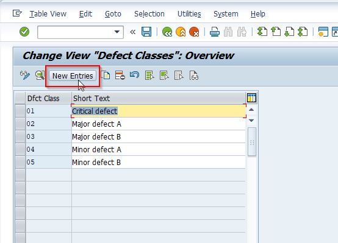Click defect class cell 03
This screenshot has width=338, height=243.
click(x=48, y=136)
